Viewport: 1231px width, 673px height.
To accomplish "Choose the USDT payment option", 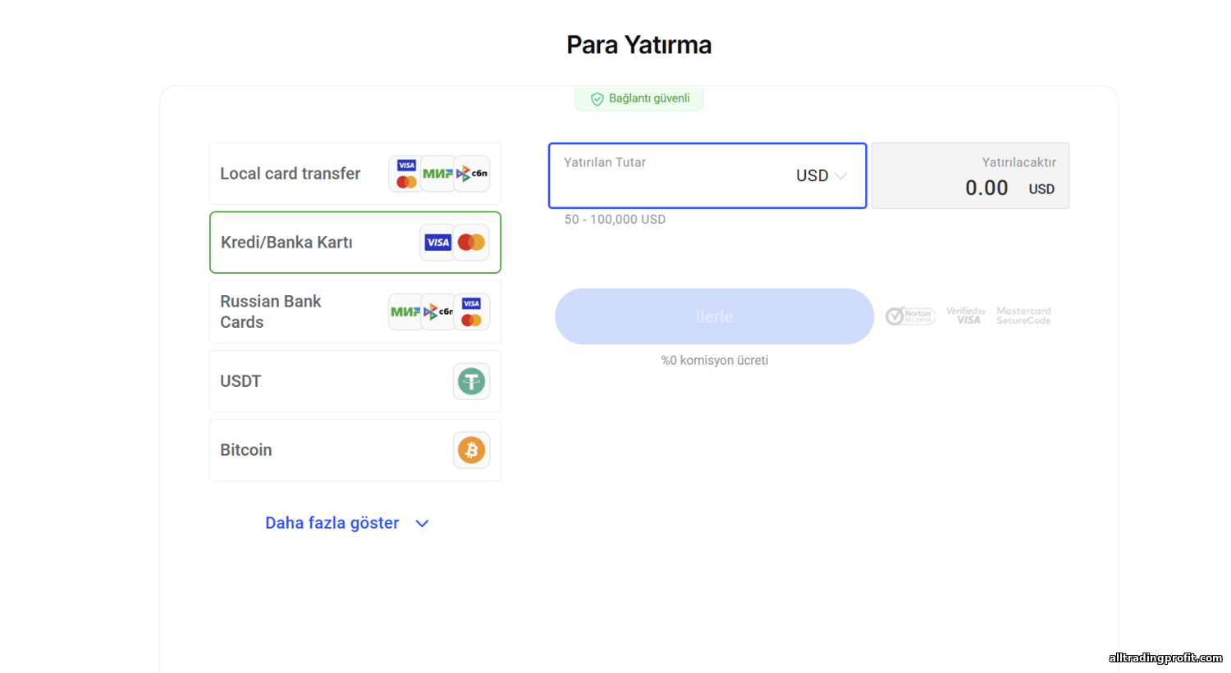I will [355, 381].
